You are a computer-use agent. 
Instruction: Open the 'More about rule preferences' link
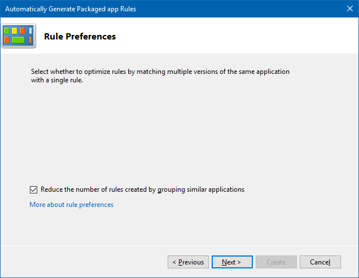[71, 205]
